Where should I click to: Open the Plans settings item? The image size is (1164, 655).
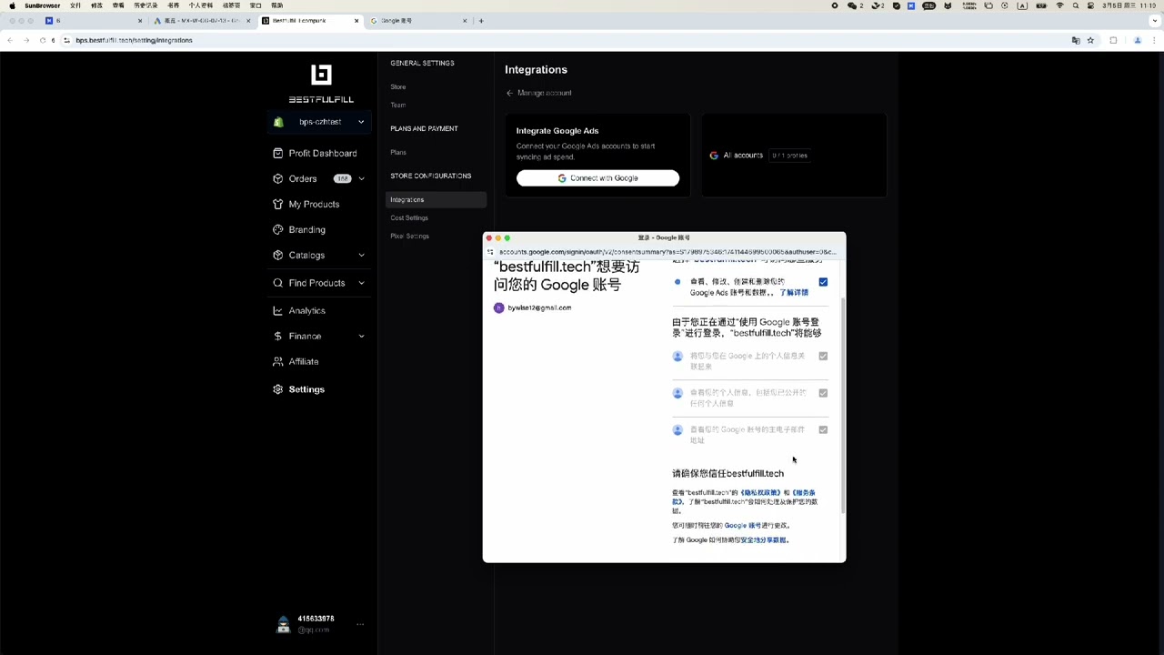point(398,152)
